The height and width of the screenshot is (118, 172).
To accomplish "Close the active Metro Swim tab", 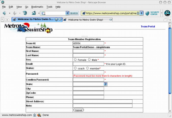I will (x=60, y=19).
